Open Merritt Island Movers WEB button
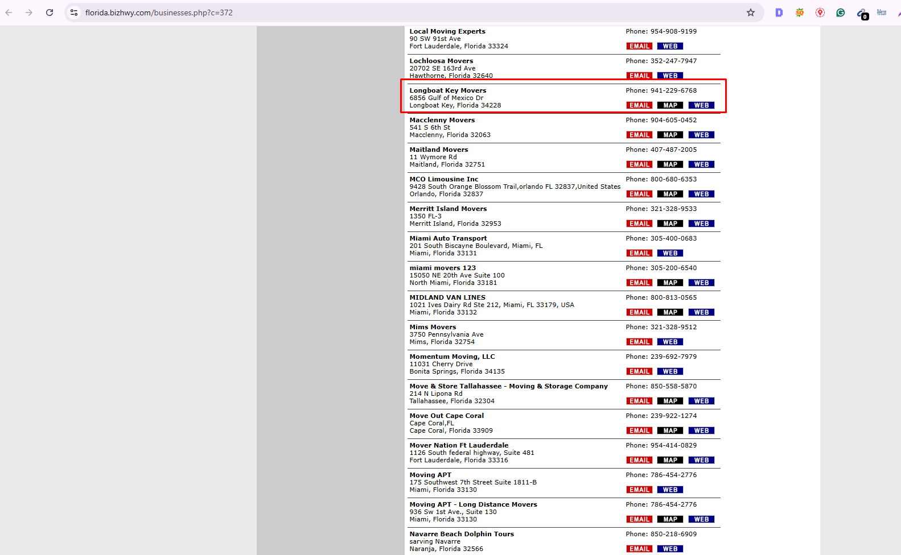Viewport: 901px width, 555px height. [x=701, y=224]
